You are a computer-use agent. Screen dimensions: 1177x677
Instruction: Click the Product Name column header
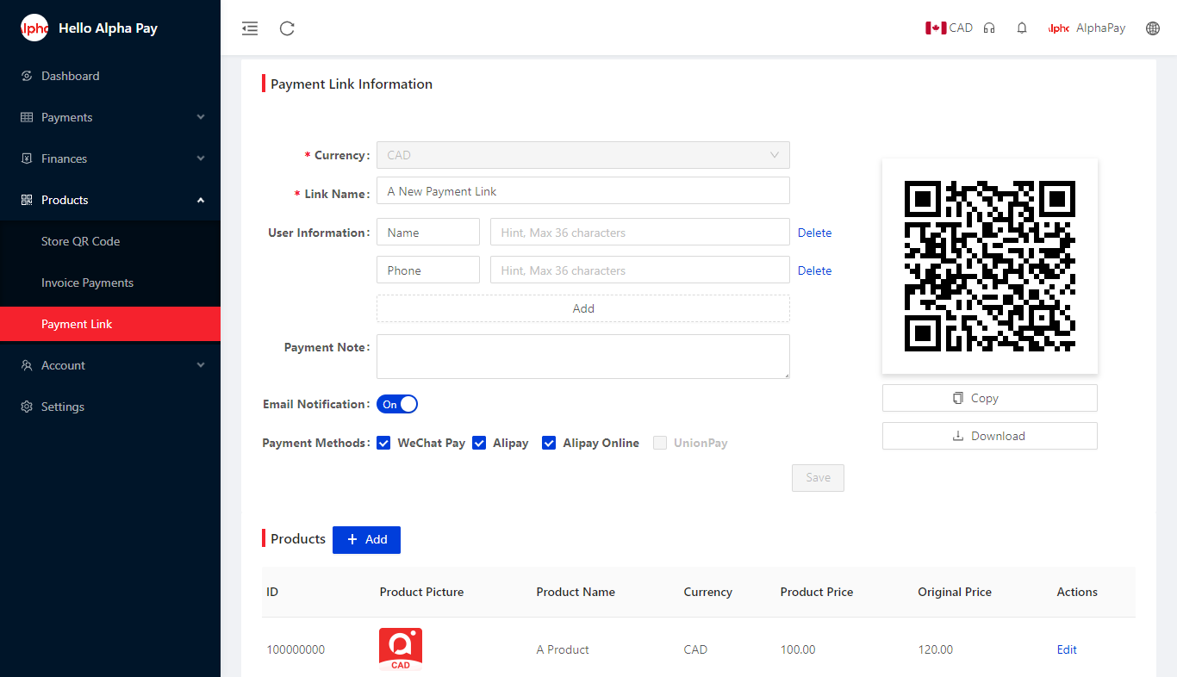coord(576,592)
